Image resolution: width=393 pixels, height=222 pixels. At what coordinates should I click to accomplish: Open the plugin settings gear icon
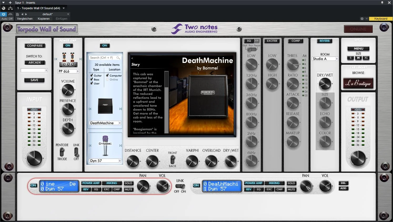point(362,19)
